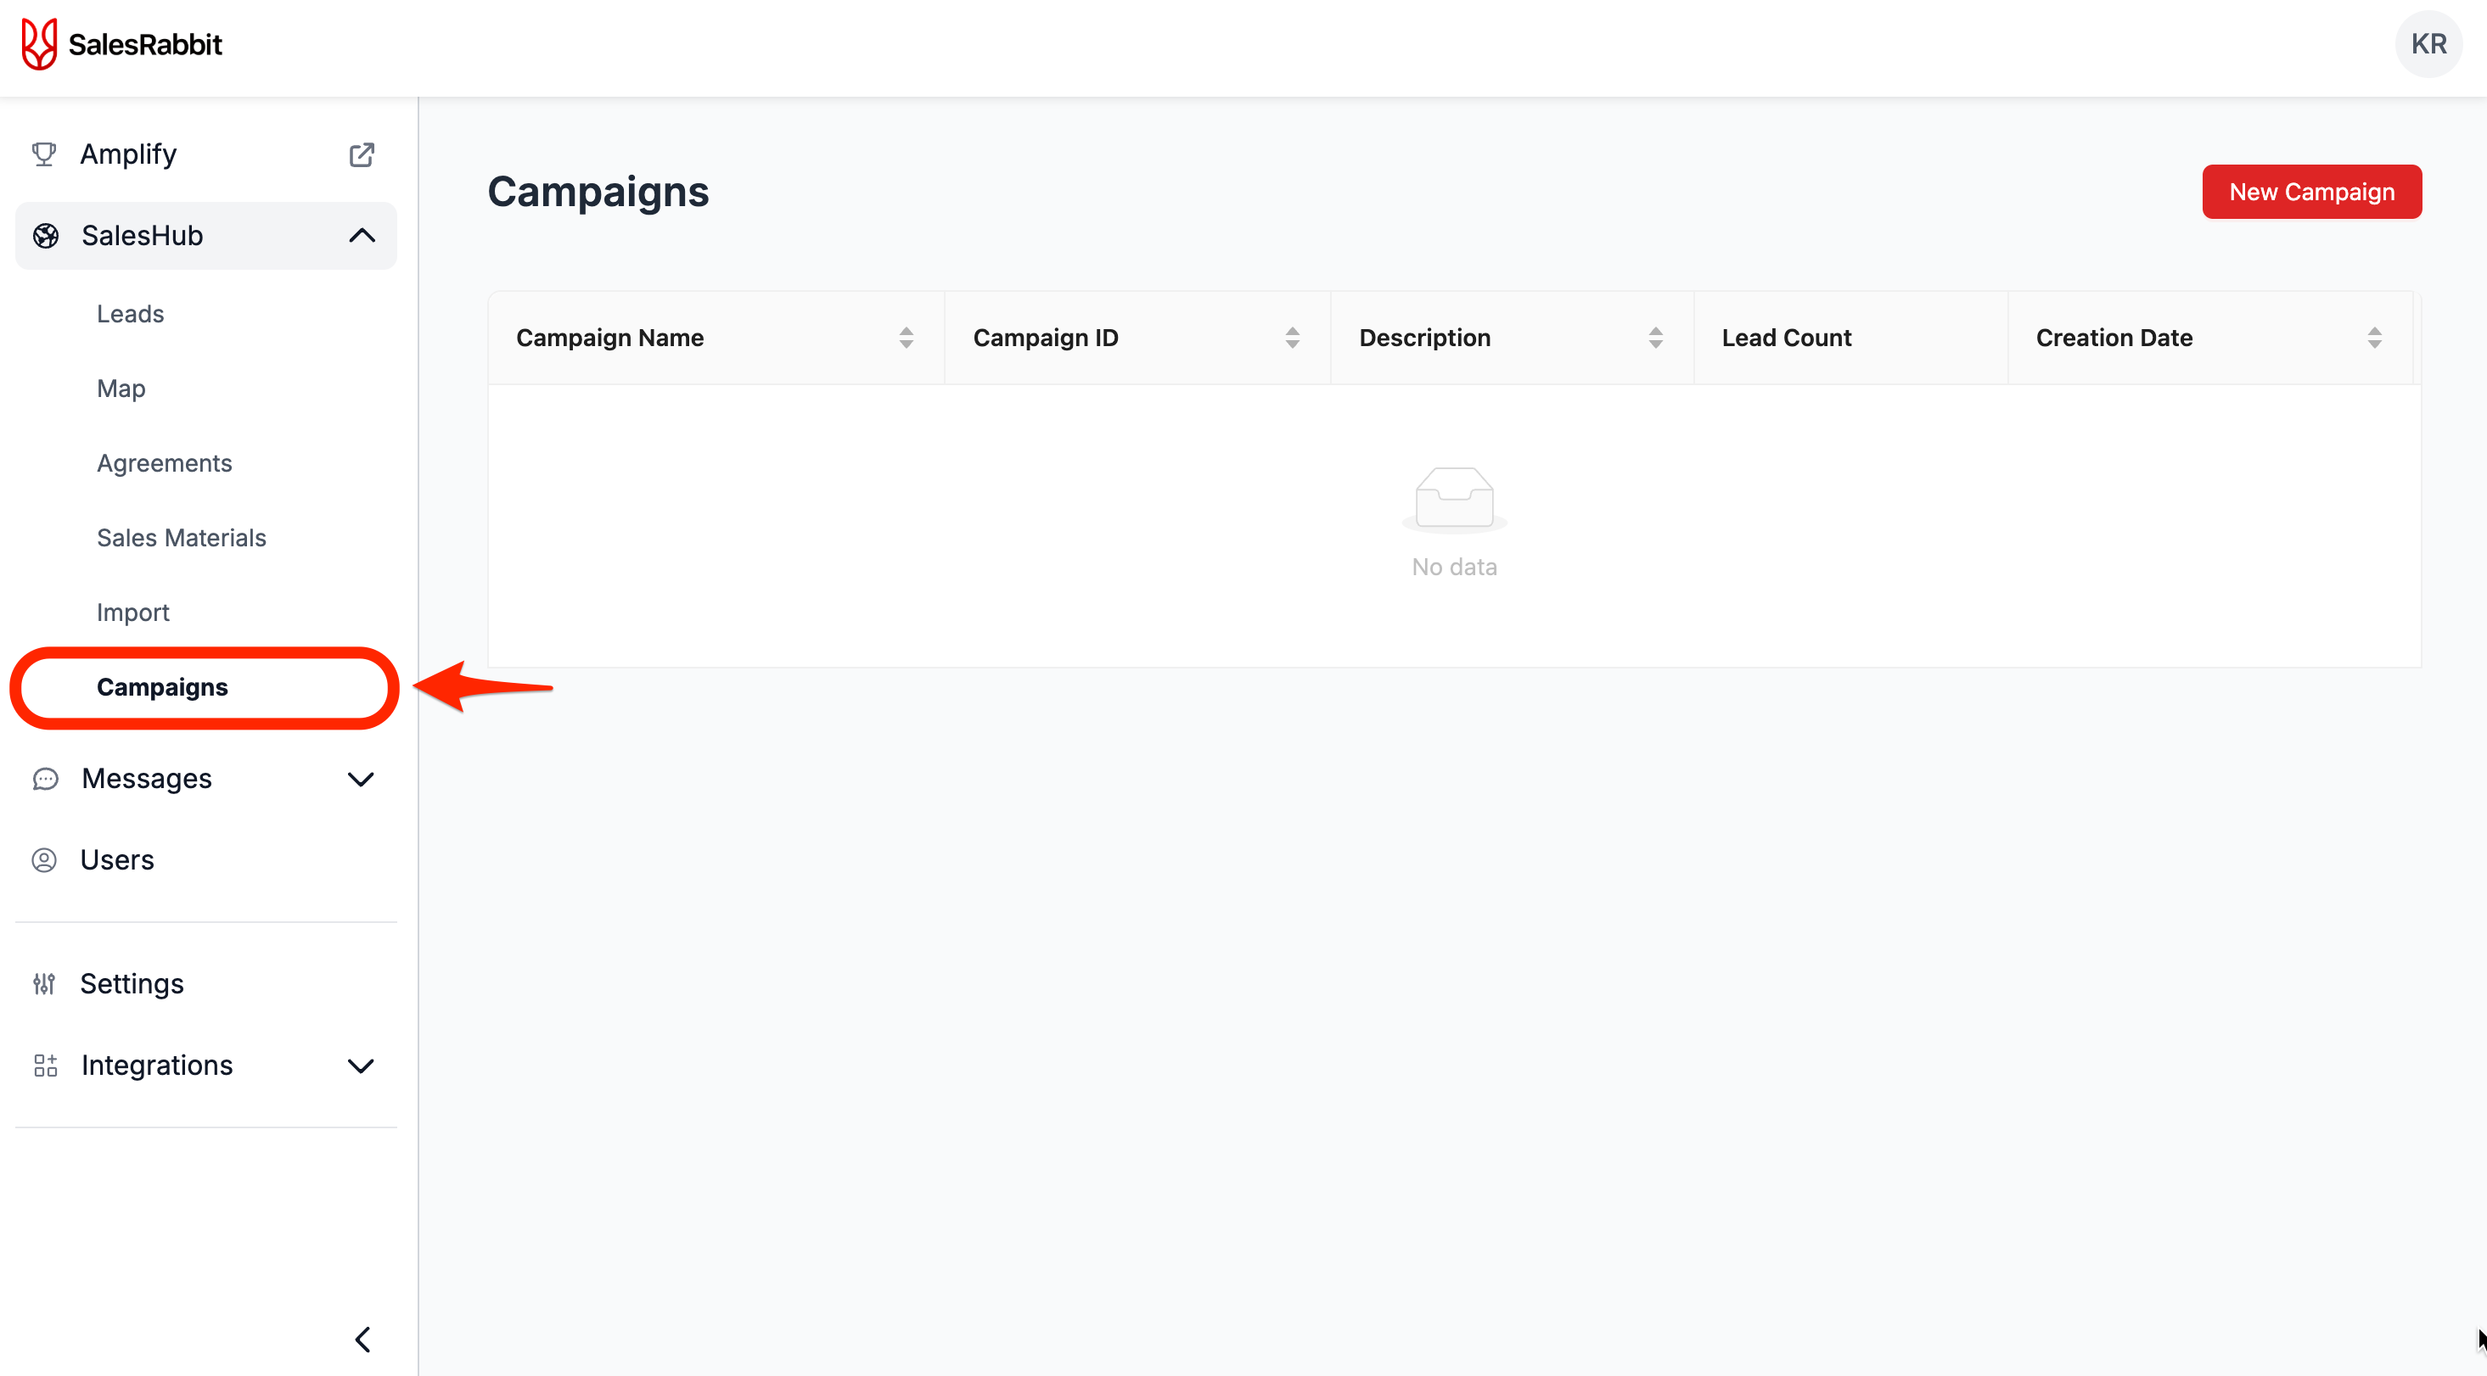
Task: Open Amplify external link icon
Action: coord(361,154)
